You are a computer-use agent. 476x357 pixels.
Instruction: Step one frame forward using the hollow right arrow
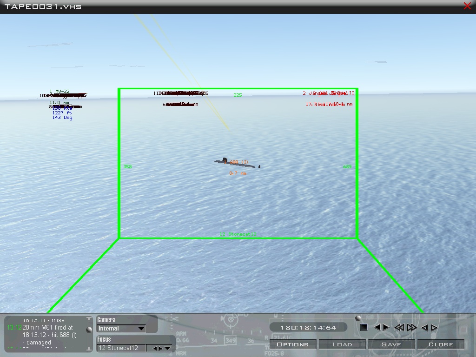[x=435, y=328]
